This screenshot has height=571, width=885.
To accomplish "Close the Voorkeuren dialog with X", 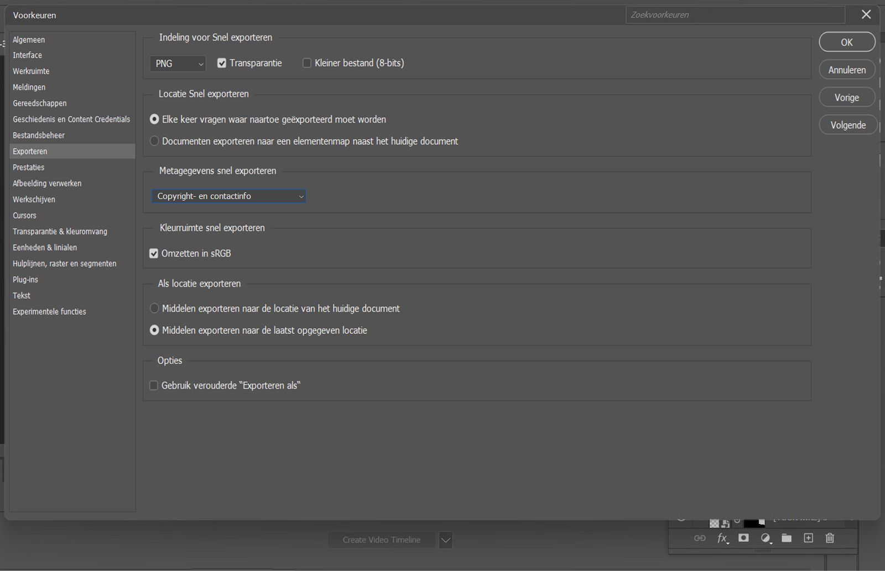I will (866, 15).
